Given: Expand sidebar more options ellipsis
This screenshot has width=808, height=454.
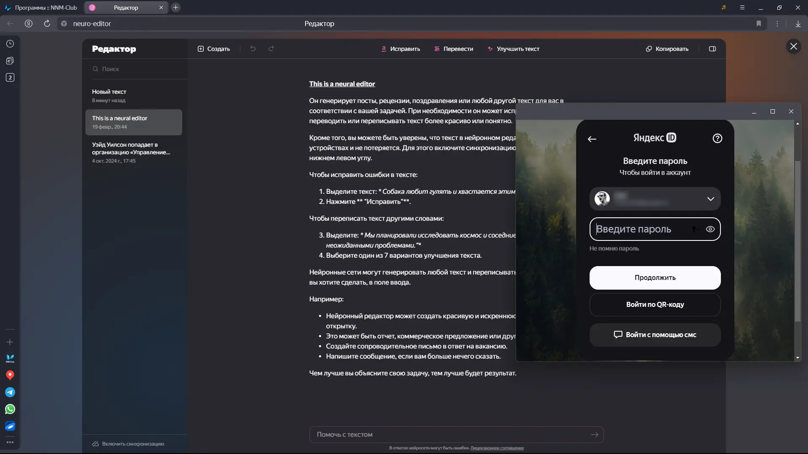Looking at the screenshot, I should tap(10, 442).
